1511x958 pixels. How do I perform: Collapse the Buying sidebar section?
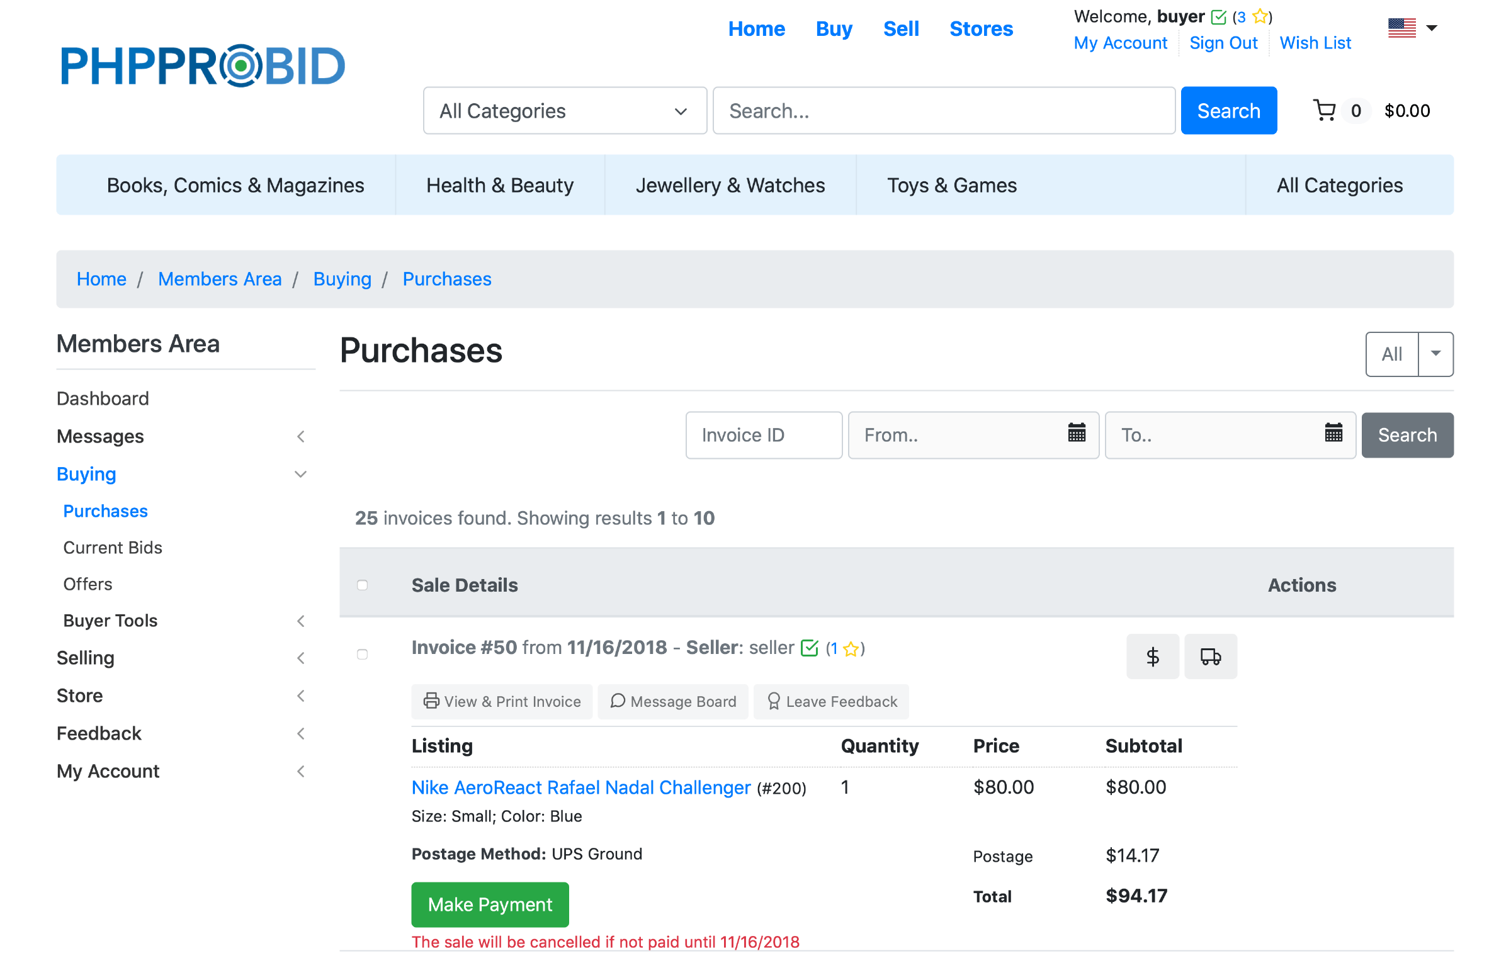300,474
